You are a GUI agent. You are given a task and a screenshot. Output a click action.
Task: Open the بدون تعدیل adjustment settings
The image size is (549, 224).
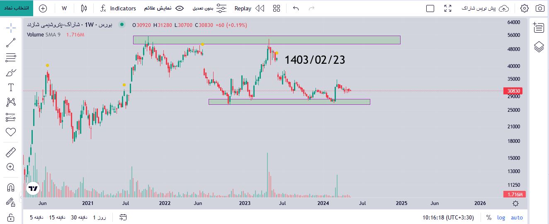pos(209,8)
